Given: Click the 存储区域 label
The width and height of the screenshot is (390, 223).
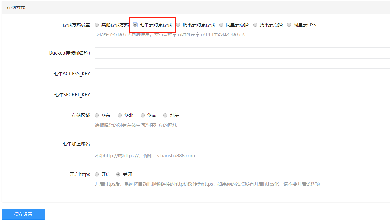Looking at the screenshot, I should (81, 115).
